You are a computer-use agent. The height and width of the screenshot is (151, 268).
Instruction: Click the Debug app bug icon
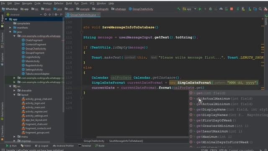210,9
